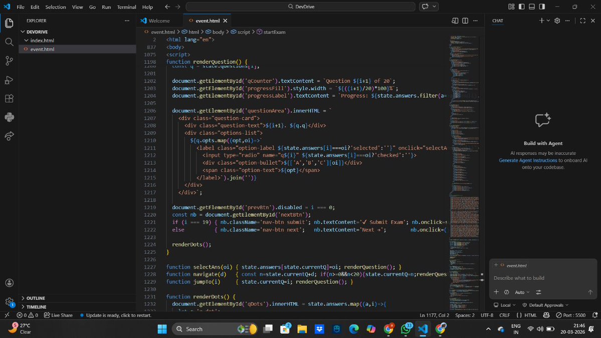Open the Run menu

click(106, 7)
